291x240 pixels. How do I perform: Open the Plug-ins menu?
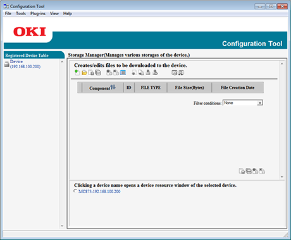coord(38,13)
